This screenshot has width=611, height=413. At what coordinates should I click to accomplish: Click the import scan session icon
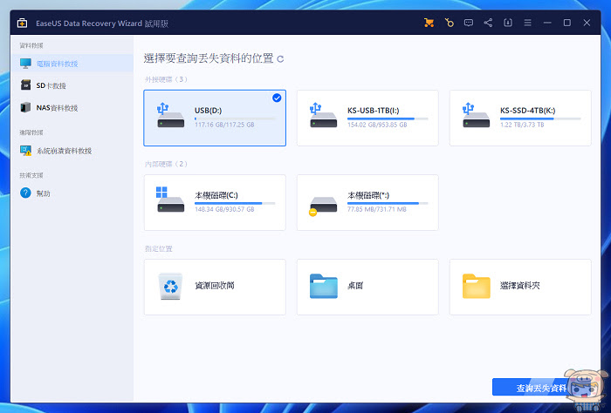pyautogui.click(x=508, y=23)
